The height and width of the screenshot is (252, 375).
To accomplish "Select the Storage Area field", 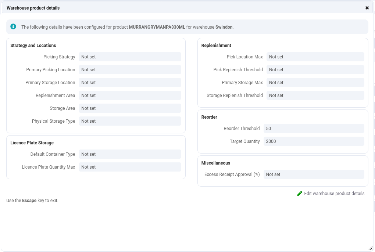I will click(x=130, y=108).
